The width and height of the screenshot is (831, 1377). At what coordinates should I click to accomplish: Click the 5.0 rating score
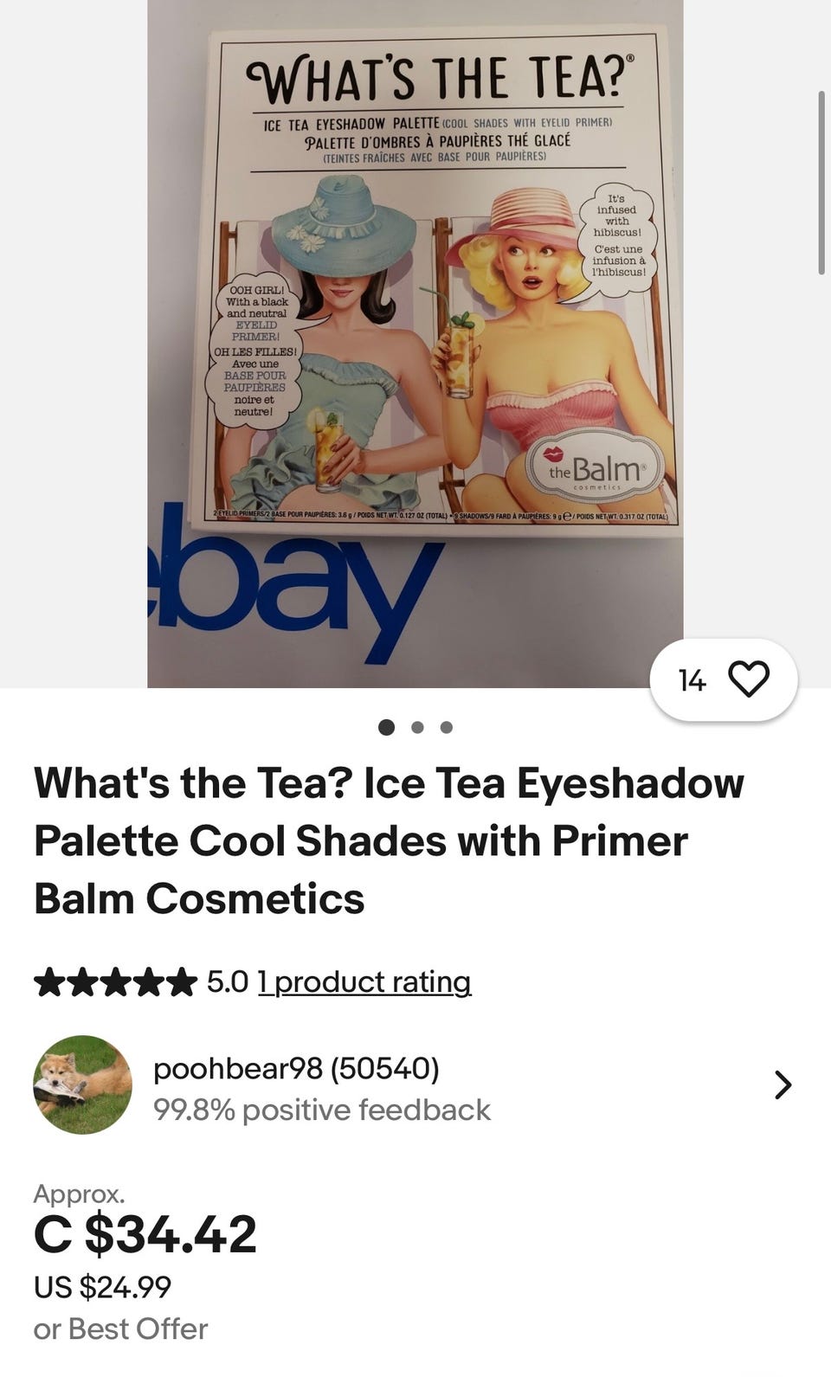[228, 981]
